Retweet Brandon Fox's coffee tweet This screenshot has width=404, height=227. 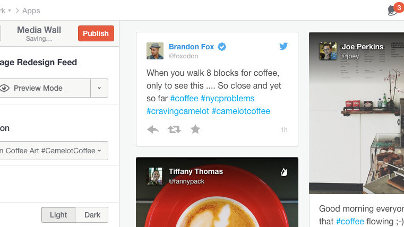[x=174, y=129]
